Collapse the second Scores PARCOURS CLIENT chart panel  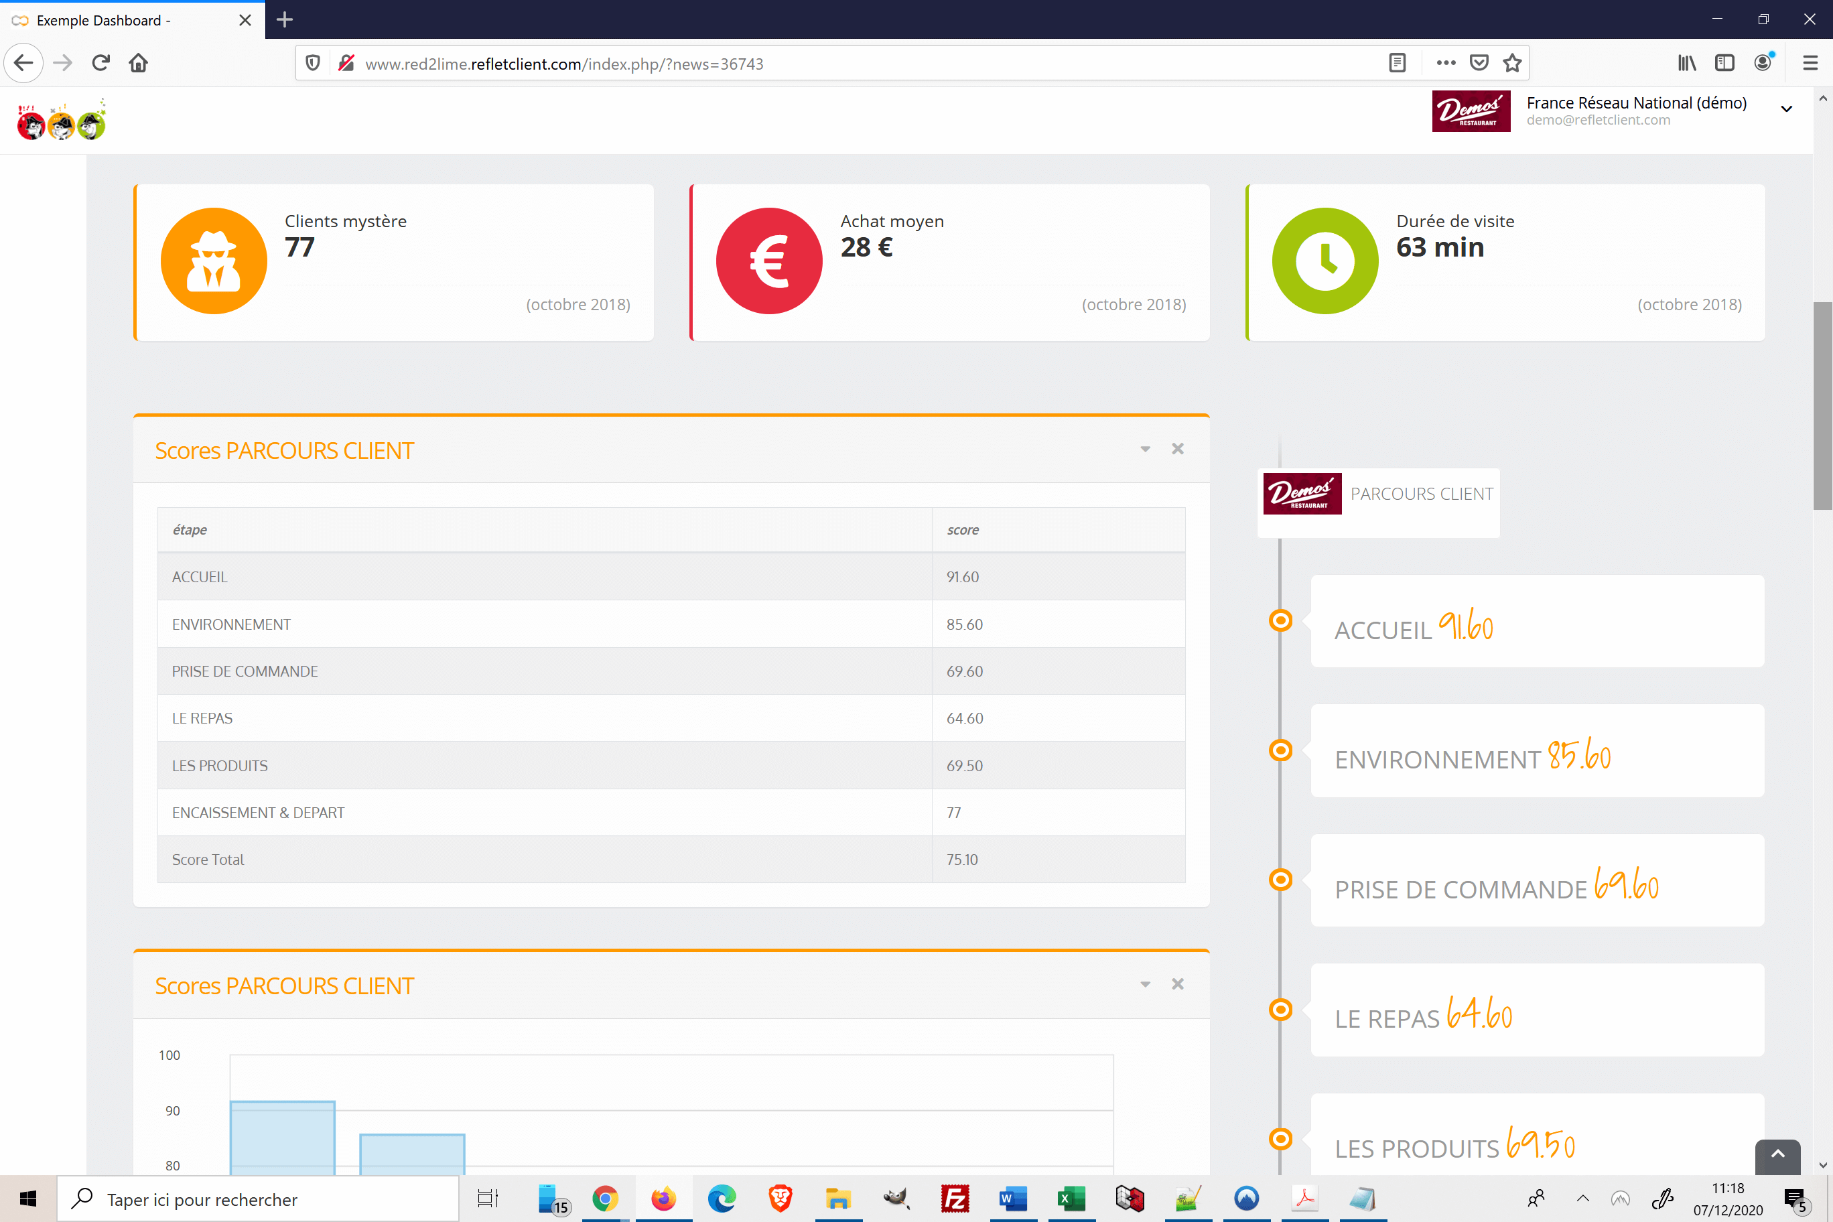(x=1145, y=984)
